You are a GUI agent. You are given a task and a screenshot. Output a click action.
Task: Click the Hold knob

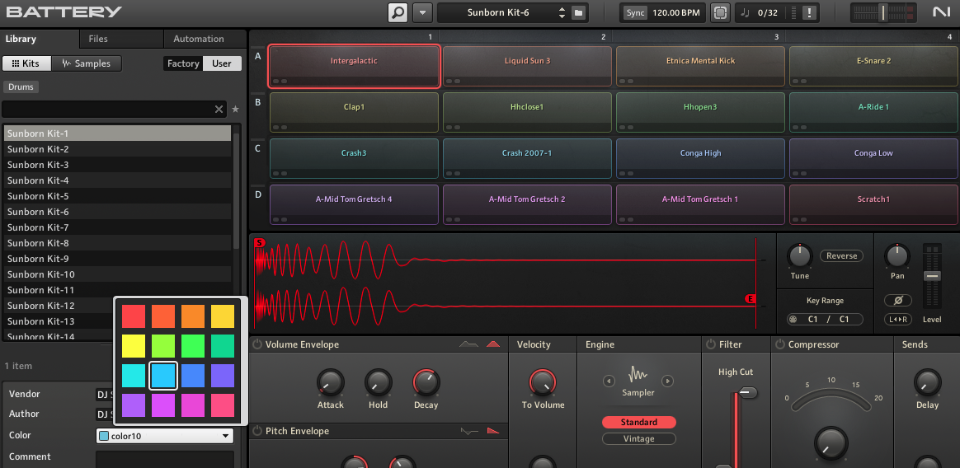pos(378,383)
